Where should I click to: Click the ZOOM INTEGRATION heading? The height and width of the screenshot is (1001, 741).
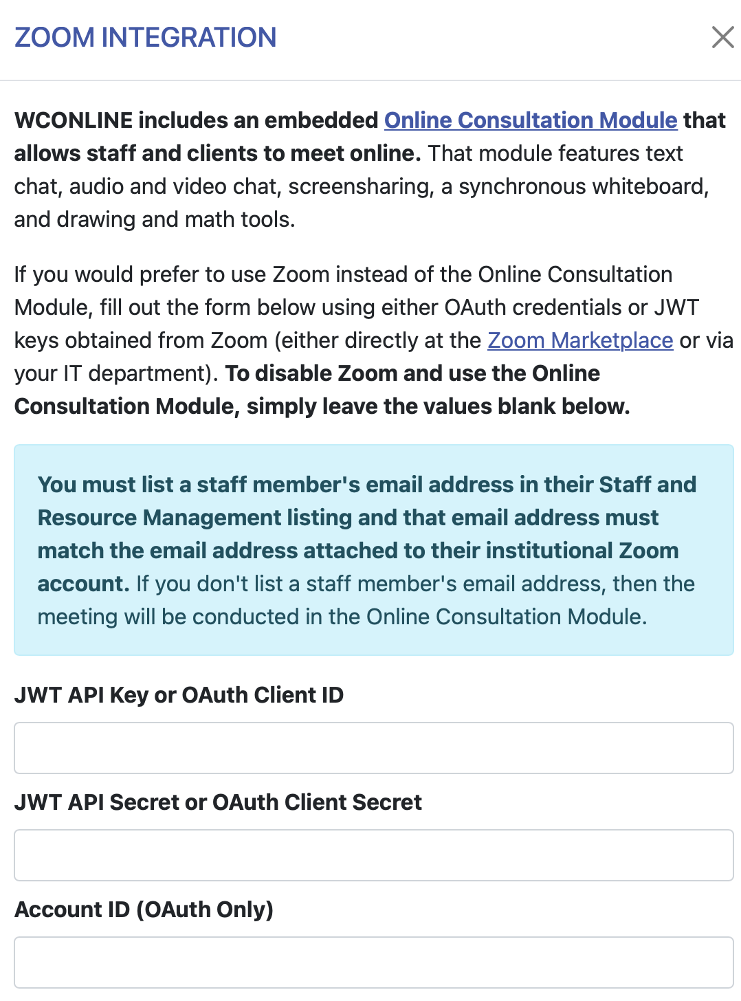pos(145,38)
